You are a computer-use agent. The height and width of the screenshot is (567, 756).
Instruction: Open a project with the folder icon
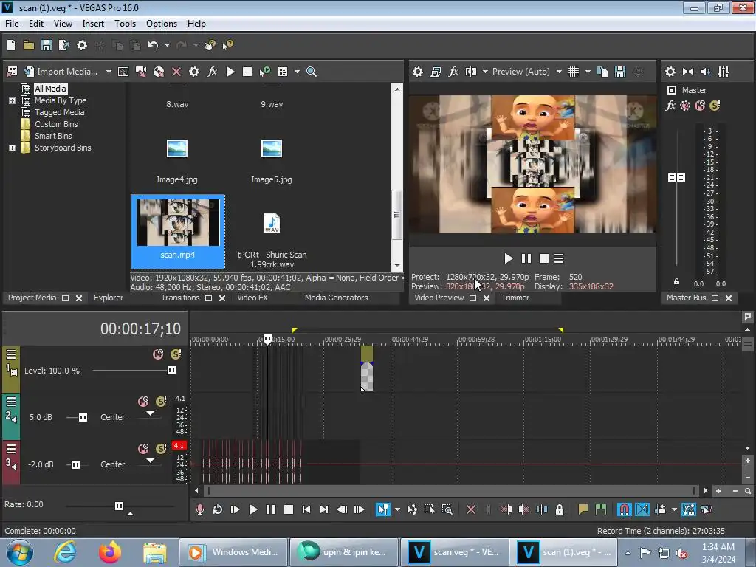29,45
